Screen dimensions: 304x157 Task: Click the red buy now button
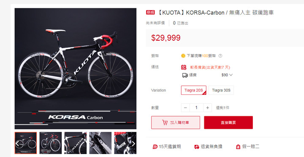(228, 123)
